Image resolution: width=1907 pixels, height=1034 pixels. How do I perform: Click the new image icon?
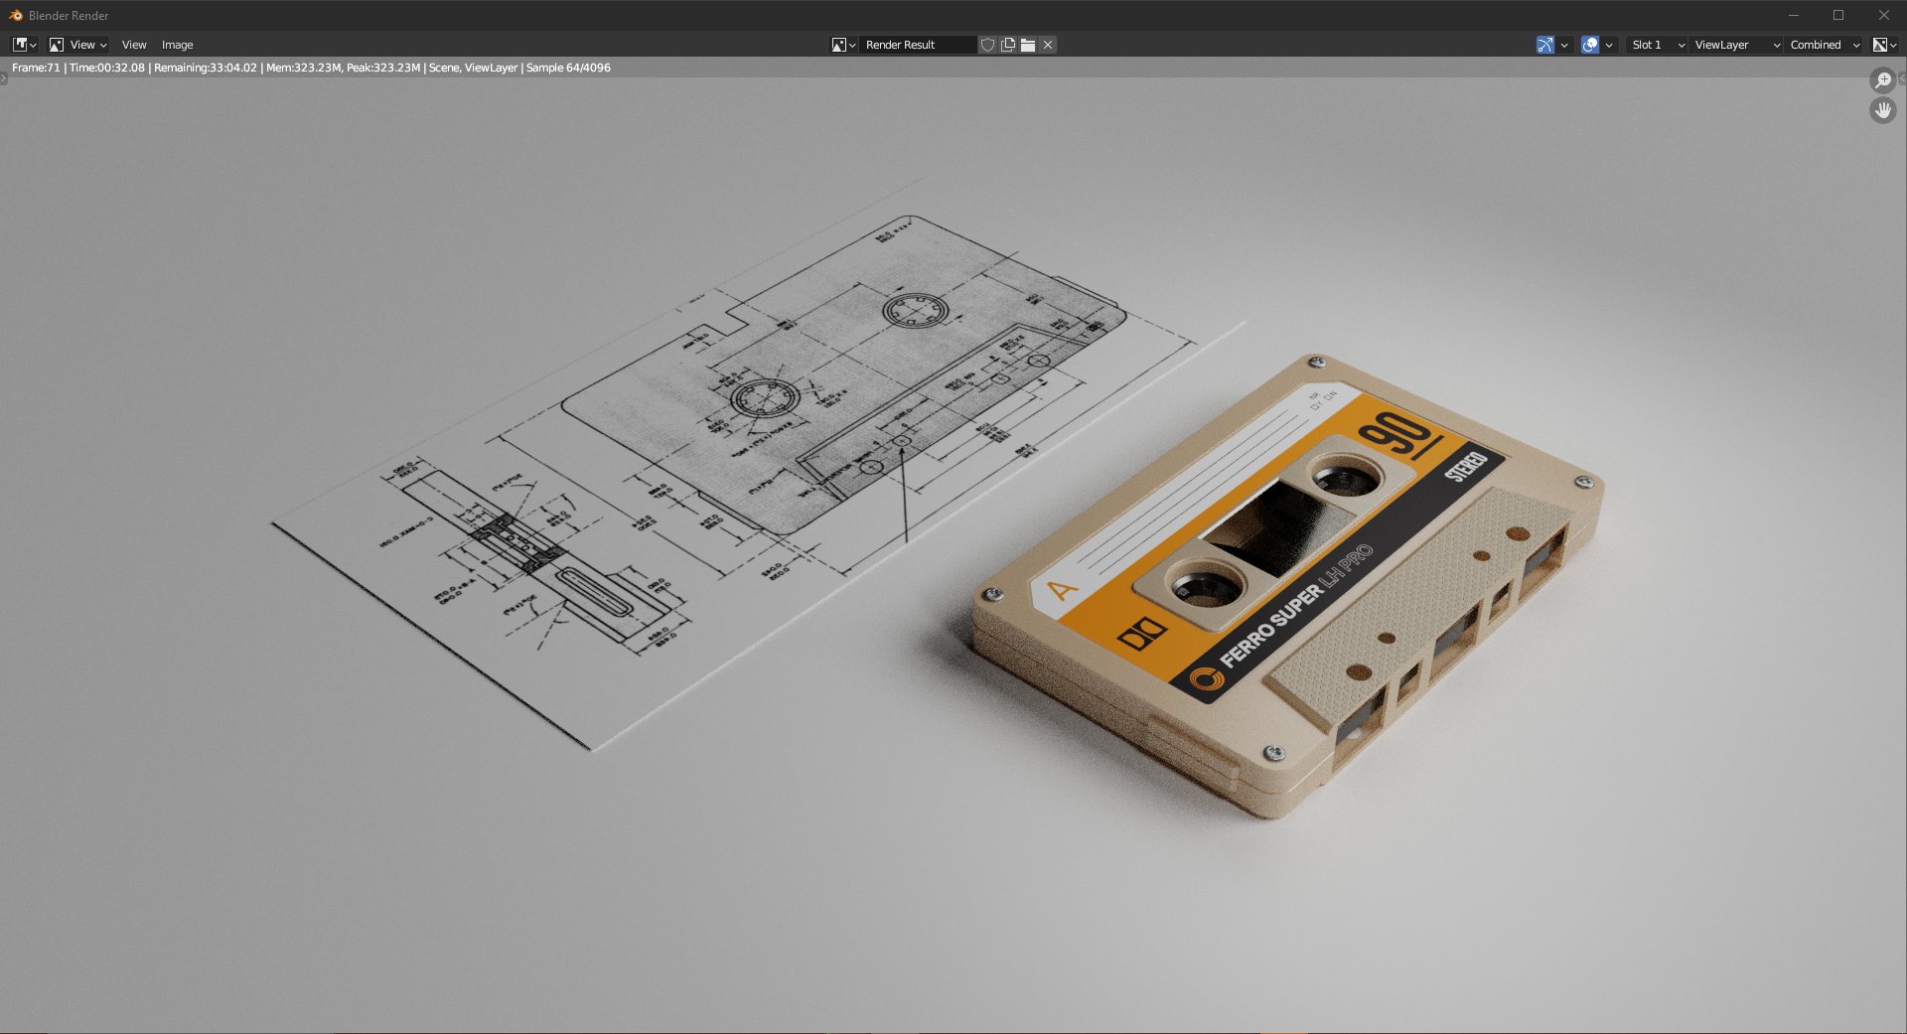pos(1008,45)
